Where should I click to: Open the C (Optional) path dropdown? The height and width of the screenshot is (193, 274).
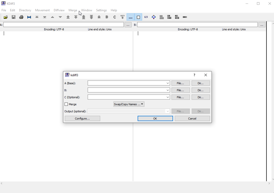(x=167, y=97)
